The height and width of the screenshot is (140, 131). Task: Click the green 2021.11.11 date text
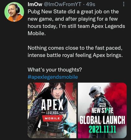pyautogui.click(x=102, y=129)
